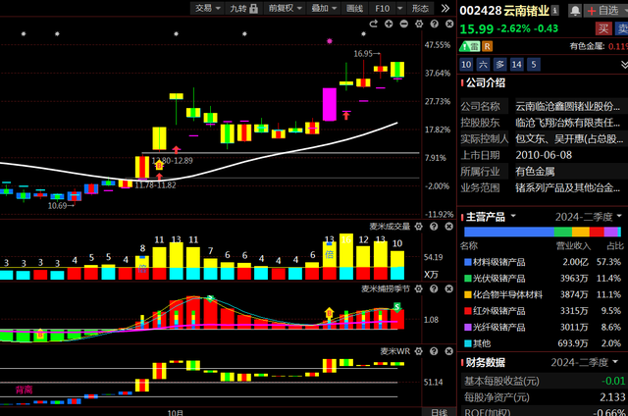Click the green 雷 risk warning badge
Image resolution: width=628 pixels, height=416 pixels.
[470, 46]
